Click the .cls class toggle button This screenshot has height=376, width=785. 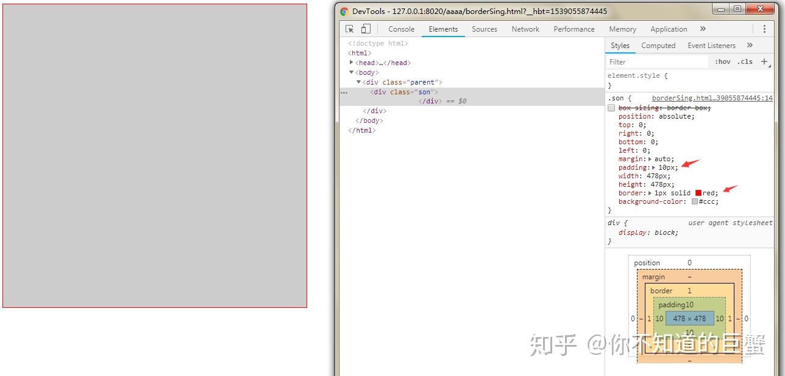(x=744, y=61)
